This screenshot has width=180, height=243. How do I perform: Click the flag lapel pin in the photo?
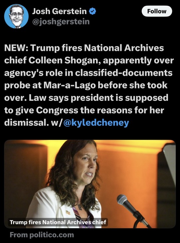68,212
